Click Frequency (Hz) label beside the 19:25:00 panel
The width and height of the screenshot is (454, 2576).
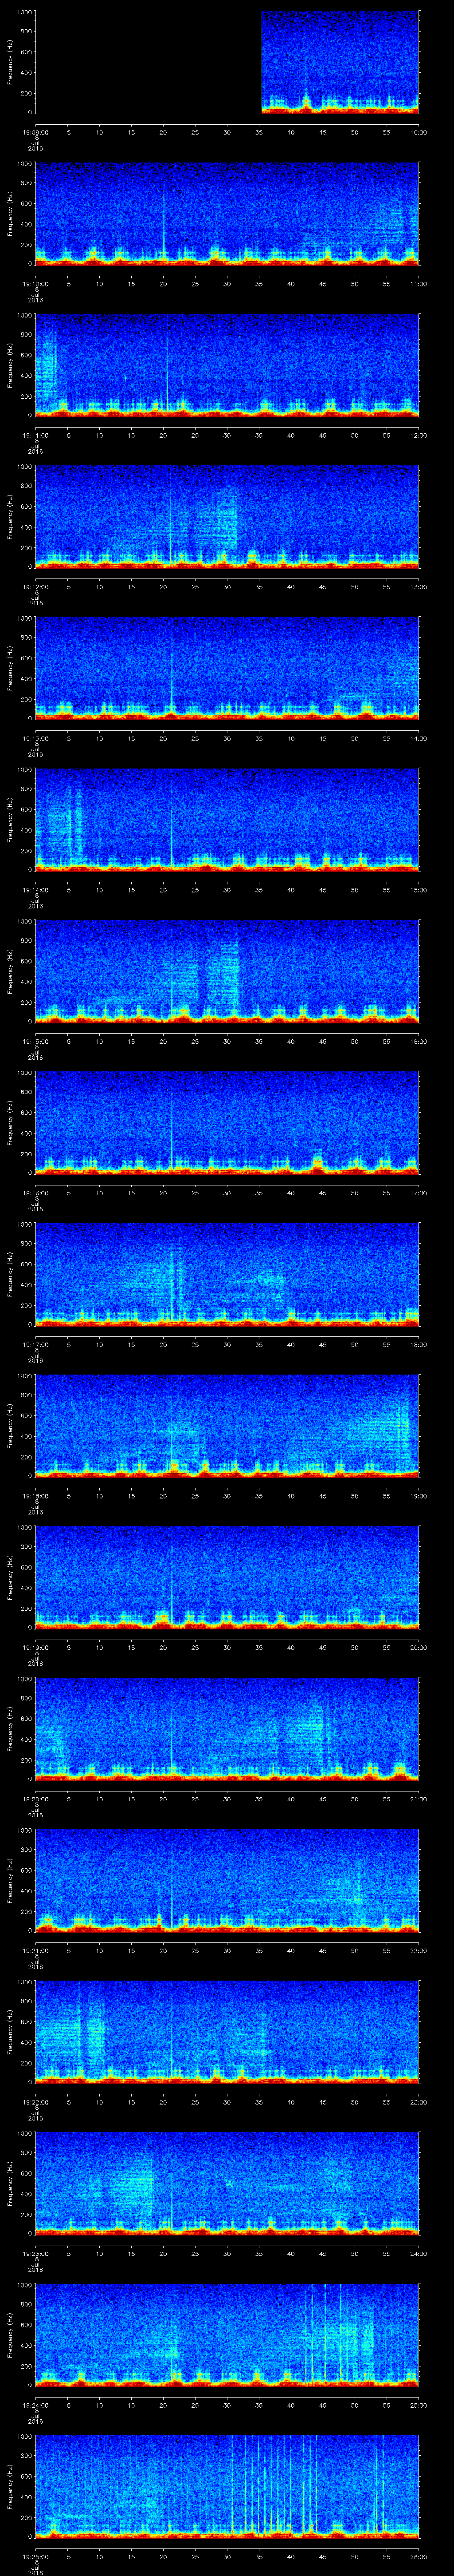10,2486
